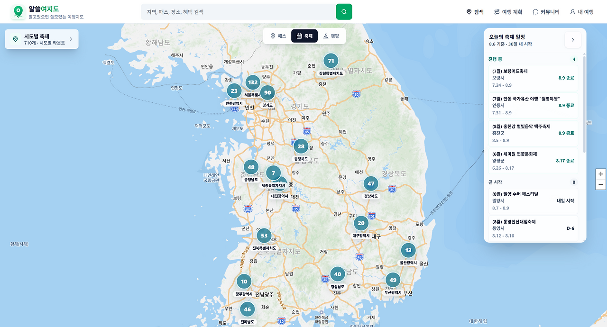Click the 알쓸여지도 logo icon
607x327 pixels.
(18, 11)
